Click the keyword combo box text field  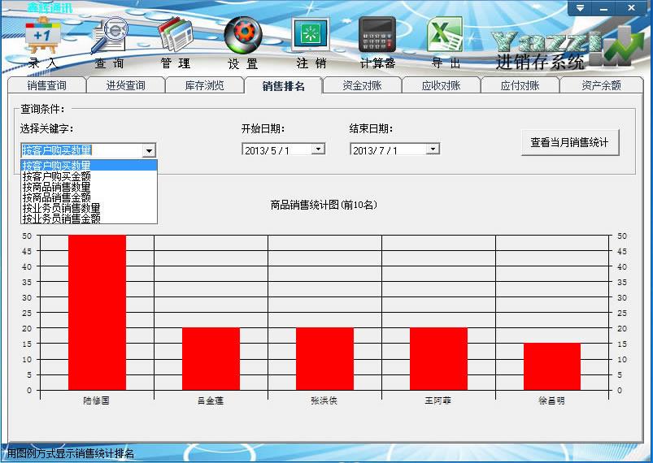81,150
